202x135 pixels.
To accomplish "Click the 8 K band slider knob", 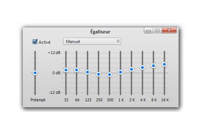I will [x=153, y=66].
